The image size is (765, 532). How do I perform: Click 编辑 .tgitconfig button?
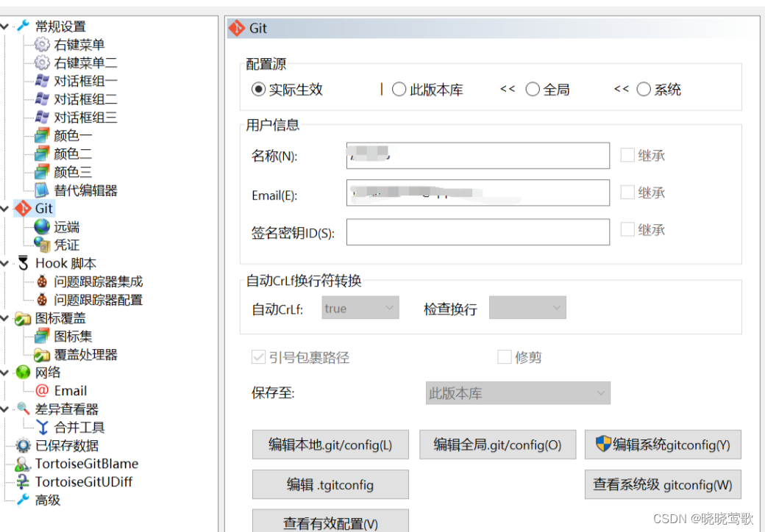(330, 484)
